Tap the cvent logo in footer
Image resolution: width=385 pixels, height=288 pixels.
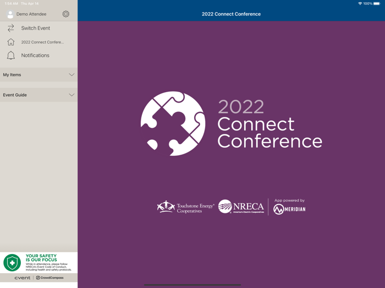click(23, 278)
